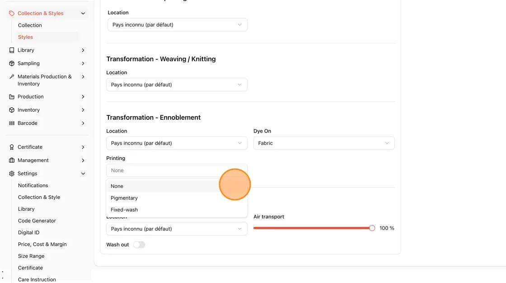
Task: Click the Sampling cube icon
Action: (x=12, y=63)
